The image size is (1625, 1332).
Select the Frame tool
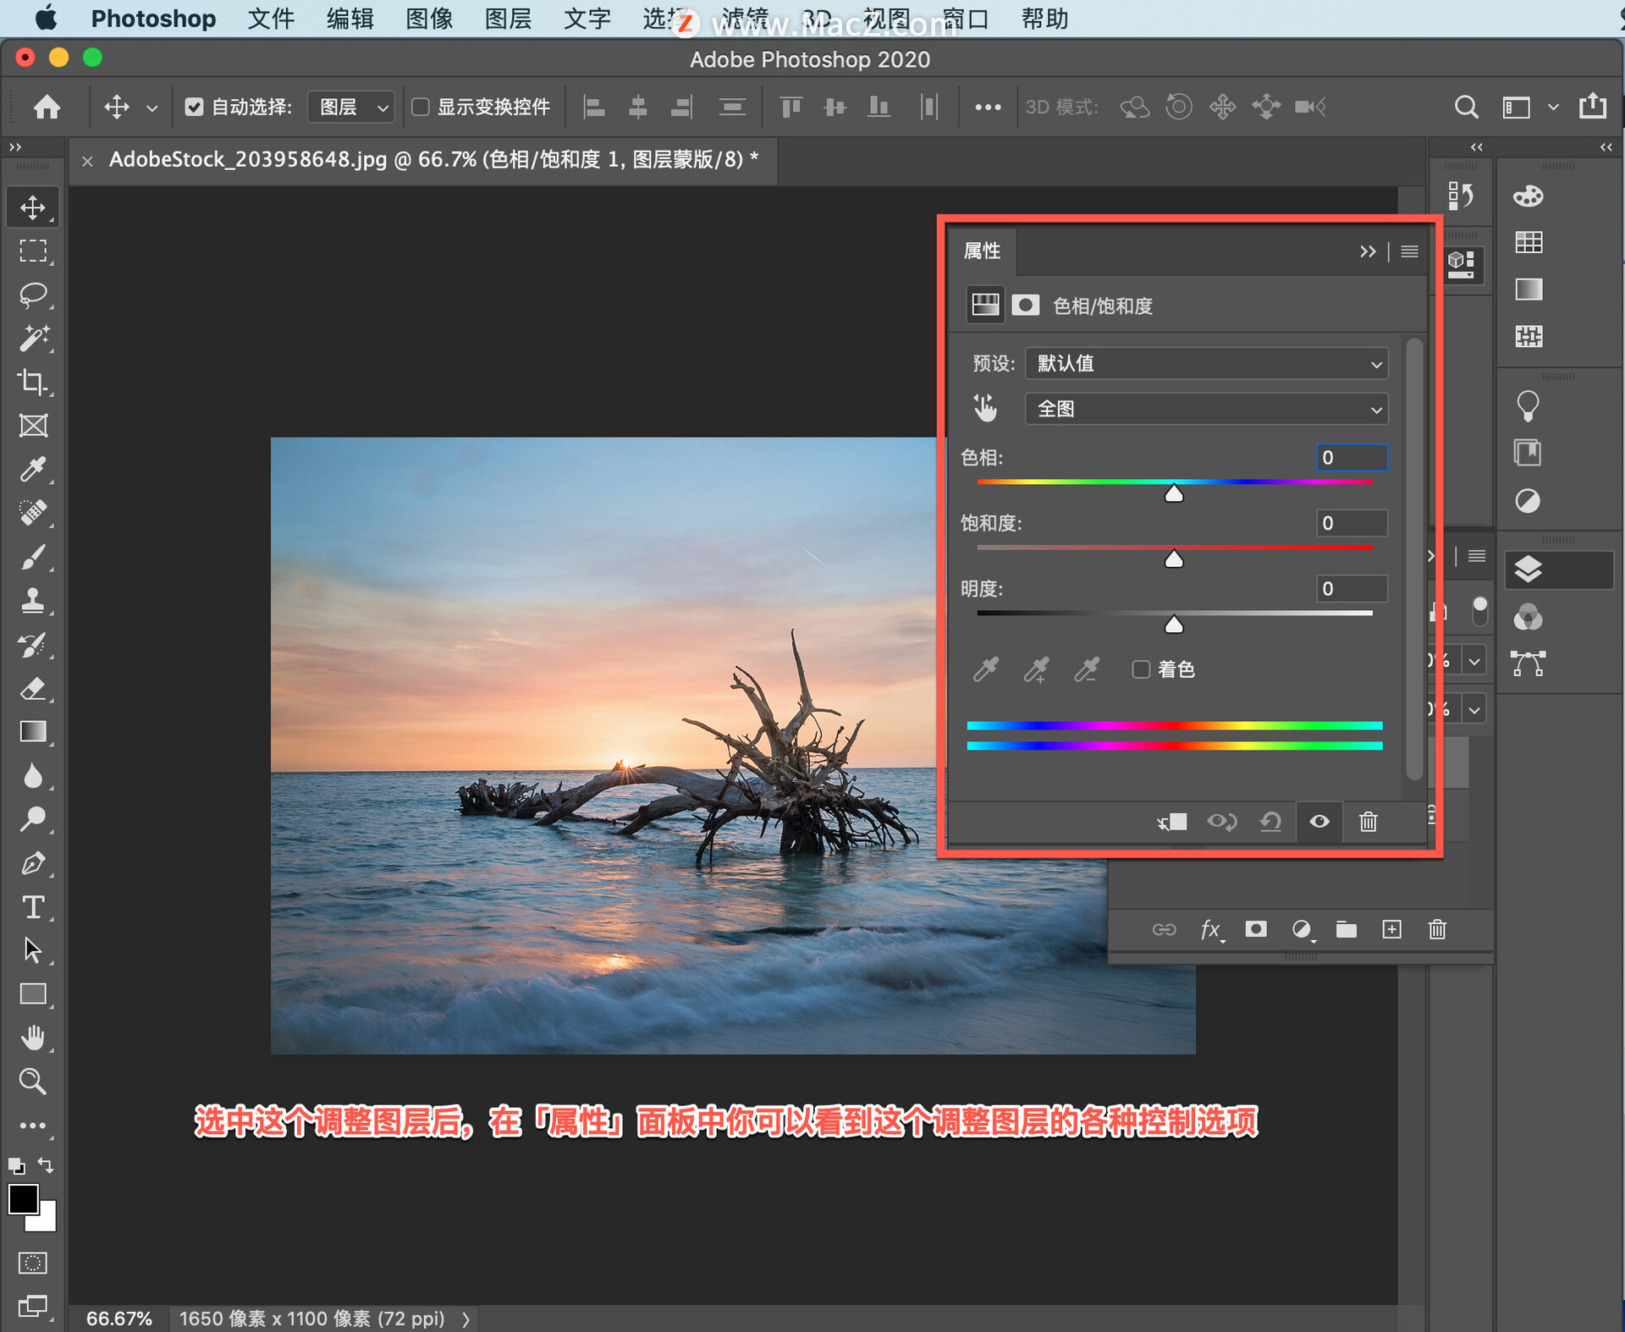[33, 426]
